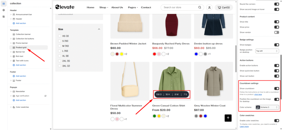This screenshot has height=130, width=282.
Task: Check the M (10) size filter
Action: click(59, 46)
